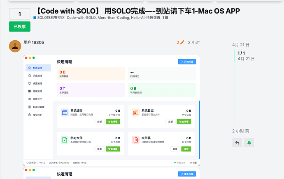Click the red trash can icon for 废纸篓
The image size is (284, 179).
pos(135,140)
